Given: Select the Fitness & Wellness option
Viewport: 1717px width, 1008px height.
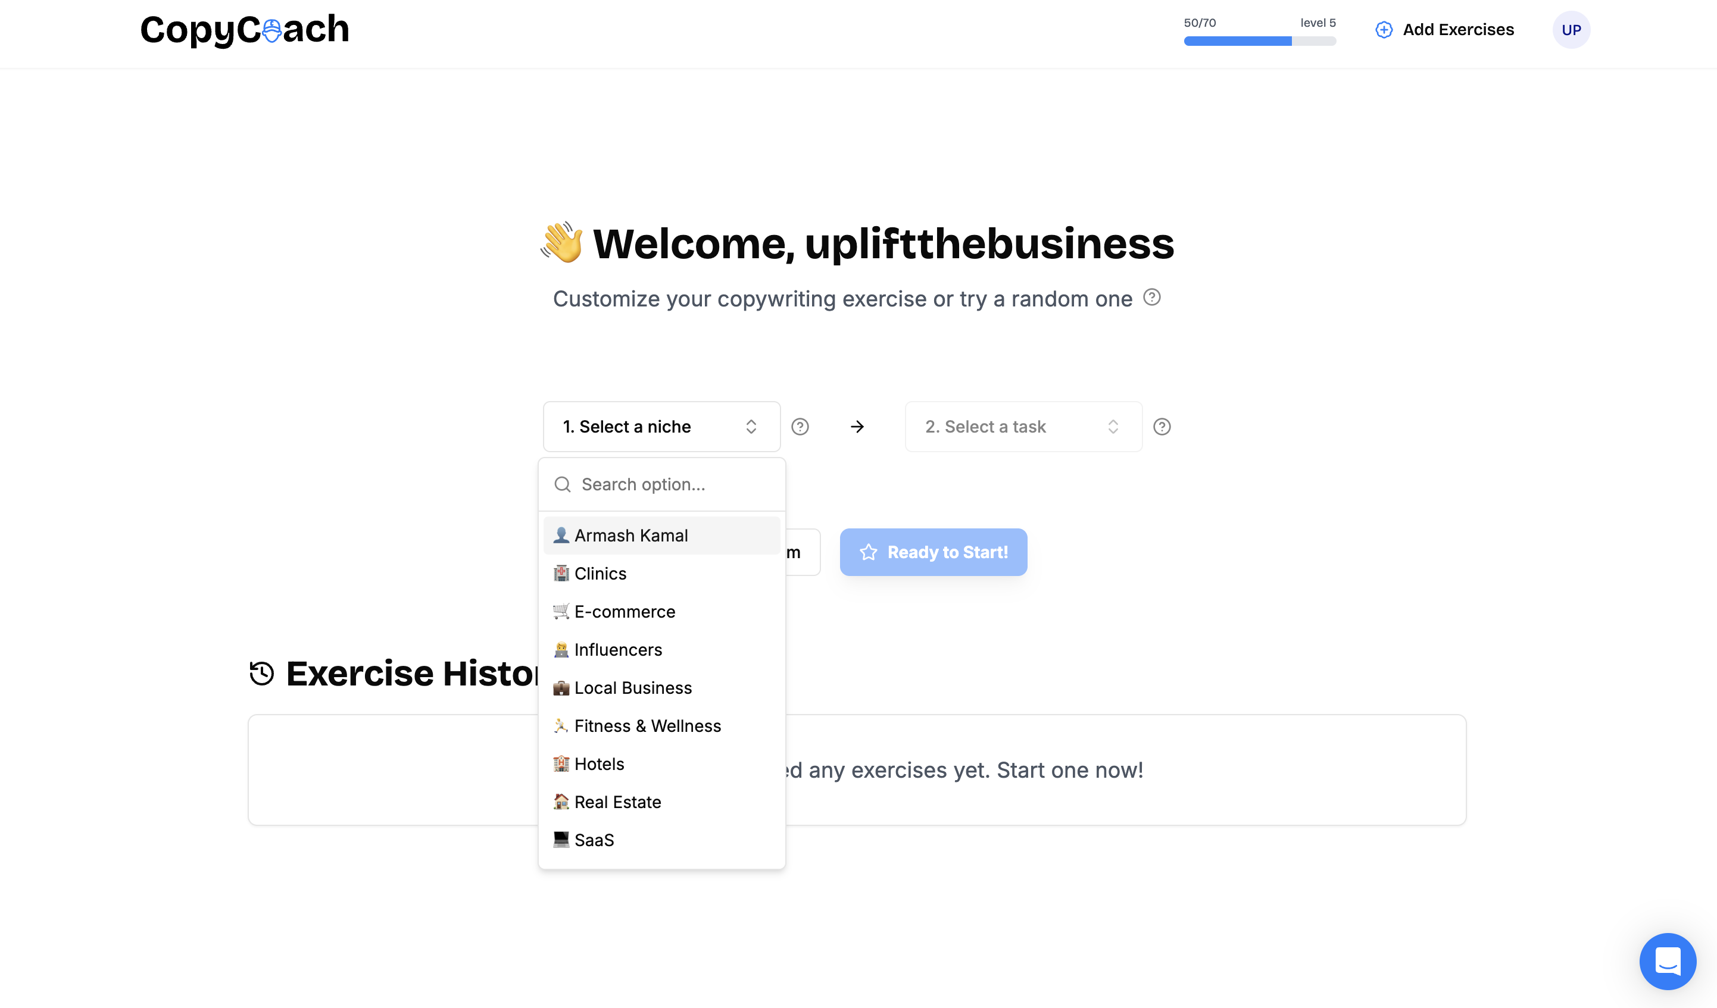Looking at the screenshot, I should [x=661, y=726].
